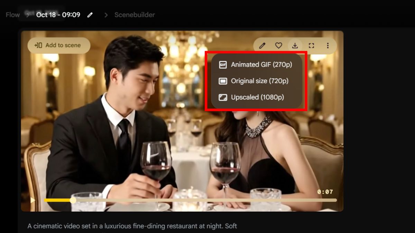Screen dimensions: 415x233
Task: Enter fullscreen using the expand icon
Action: tap(311, 46)
